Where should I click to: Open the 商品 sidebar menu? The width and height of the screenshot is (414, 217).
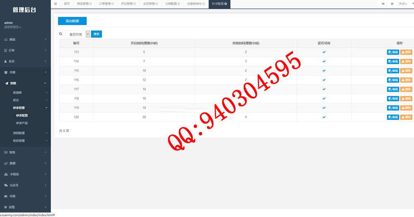[25, 40]
